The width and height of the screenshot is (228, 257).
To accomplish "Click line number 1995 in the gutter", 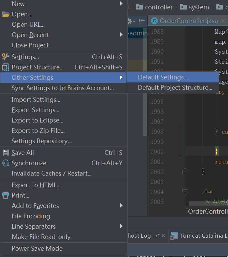I will coord(157,101).
